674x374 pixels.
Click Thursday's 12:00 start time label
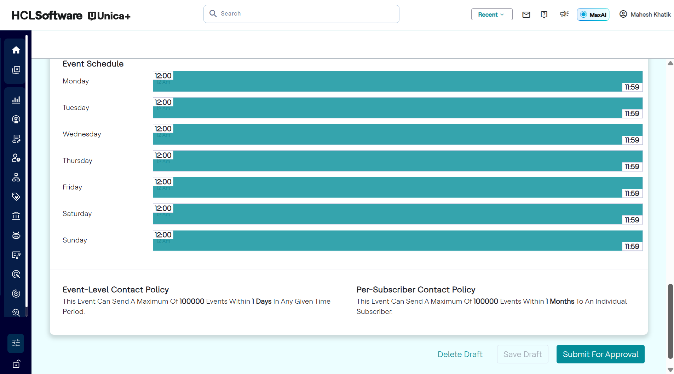coord(163,155)
